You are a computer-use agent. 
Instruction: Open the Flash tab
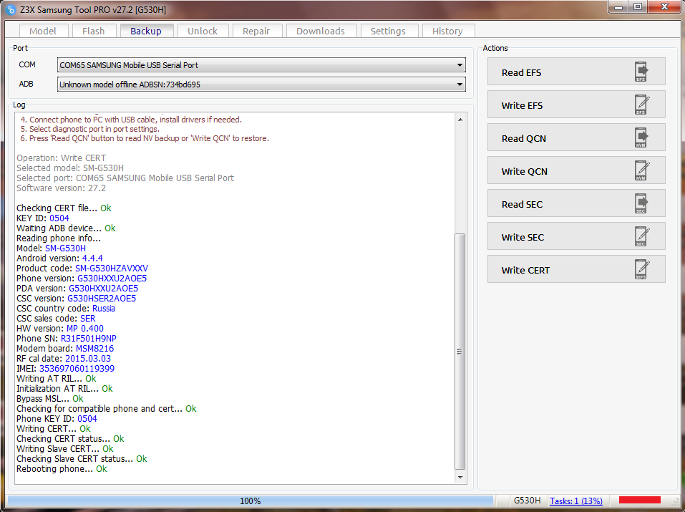click(x=93, y=31)
